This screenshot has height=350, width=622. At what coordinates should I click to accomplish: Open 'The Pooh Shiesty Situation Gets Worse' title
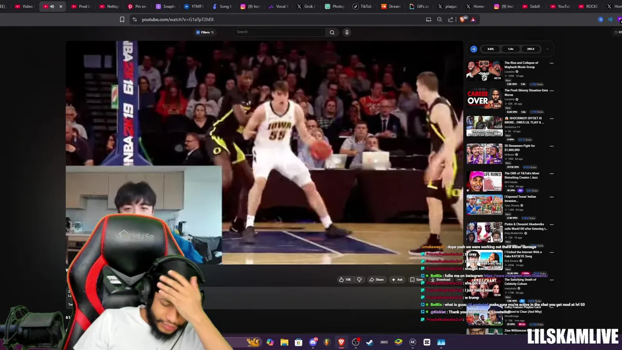(526, 92)
